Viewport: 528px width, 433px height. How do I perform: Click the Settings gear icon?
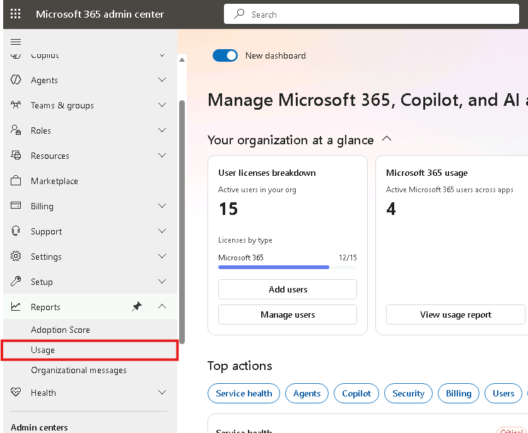tap(16, 256)
